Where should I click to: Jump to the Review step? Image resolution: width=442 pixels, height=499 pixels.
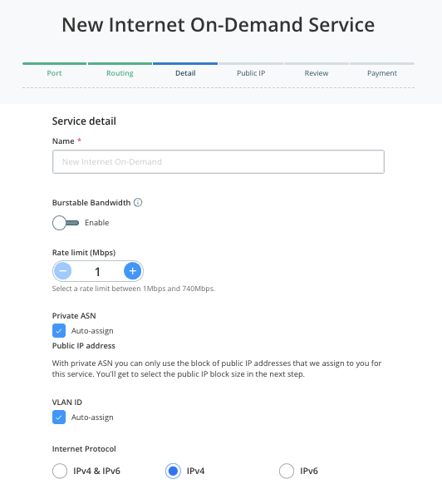pyautogui.click(x=317, y=73)
